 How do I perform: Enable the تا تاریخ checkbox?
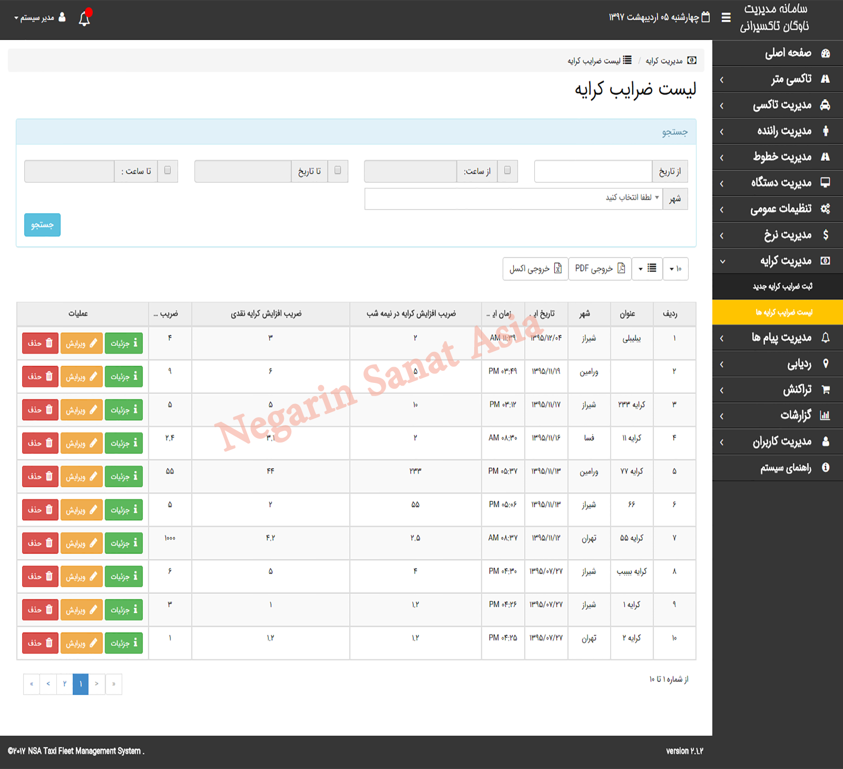(x=338, y=170)
